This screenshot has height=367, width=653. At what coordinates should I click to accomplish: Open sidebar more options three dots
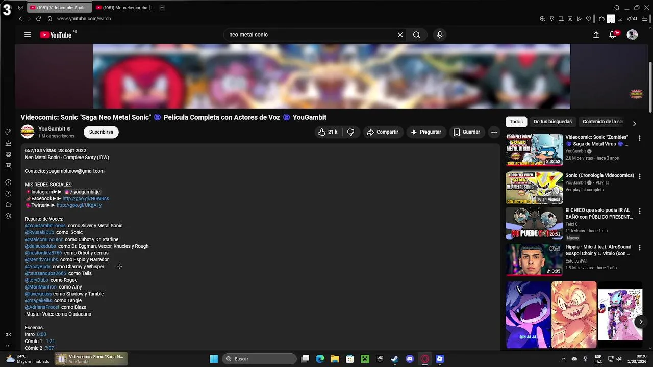pos(8,346)
